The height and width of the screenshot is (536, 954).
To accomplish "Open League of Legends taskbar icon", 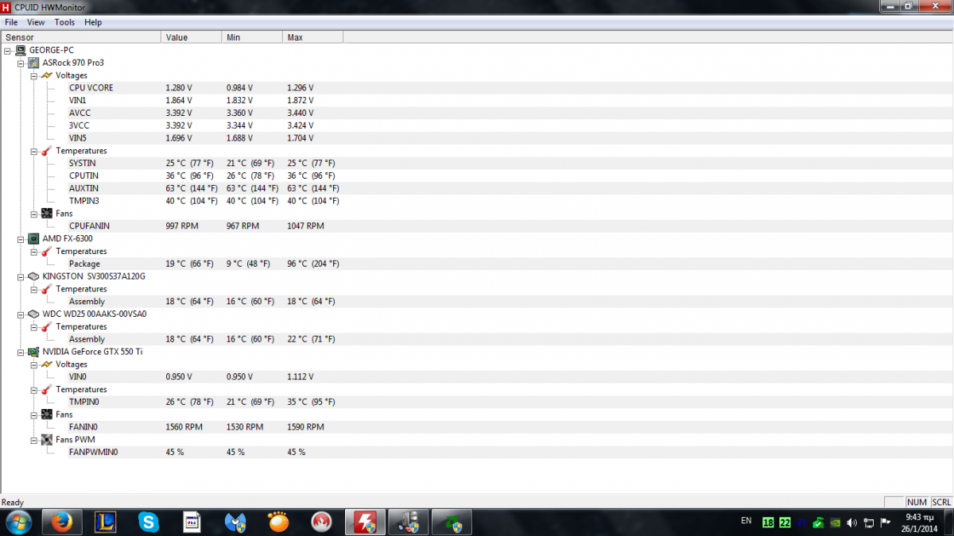I will [x=105, y=522].
